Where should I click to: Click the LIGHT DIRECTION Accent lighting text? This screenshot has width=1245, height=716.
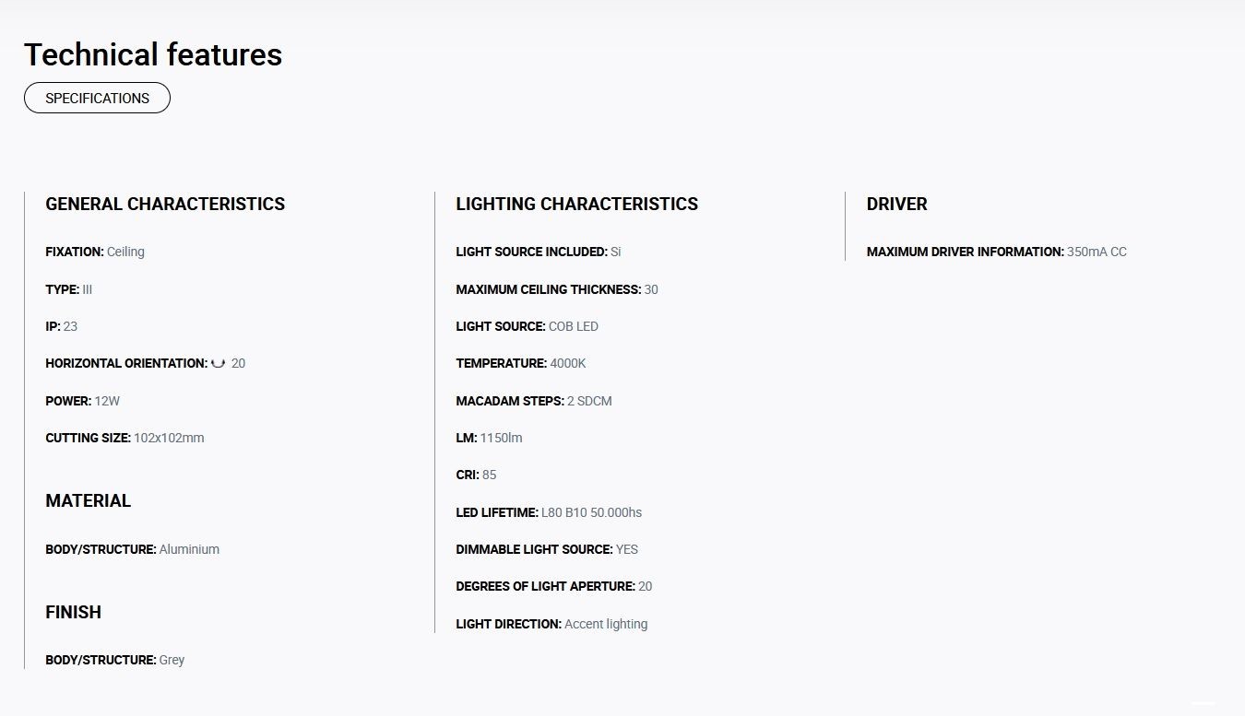pyautogui.click(x=606, y=624)
